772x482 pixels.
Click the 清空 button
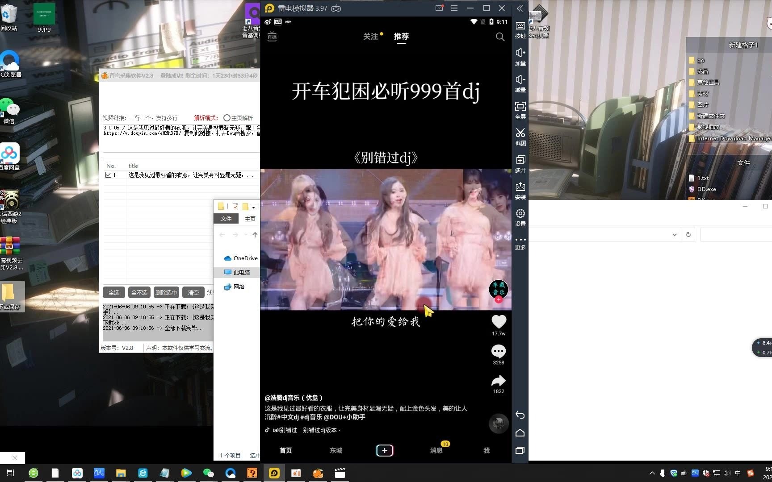tap(193, 293)
